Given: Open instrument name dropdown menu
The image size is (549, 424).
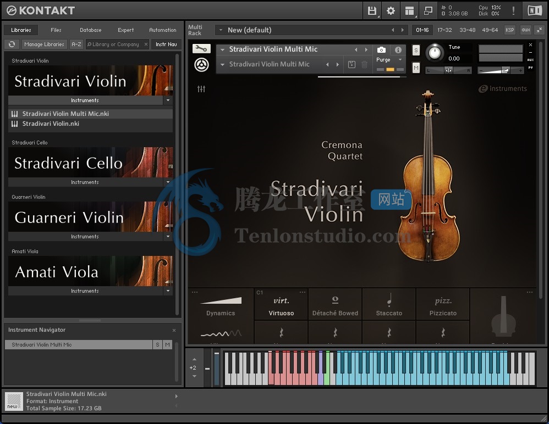Looking at the screenshot, I should coord(222,49).
